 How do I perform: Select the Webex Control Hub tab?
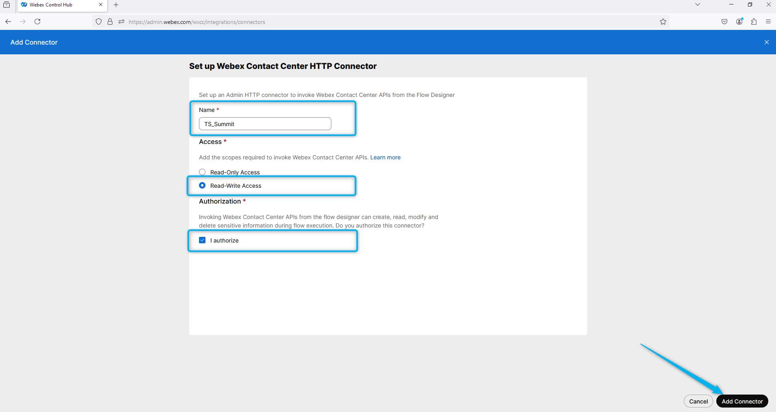click(x=62, y=6)
